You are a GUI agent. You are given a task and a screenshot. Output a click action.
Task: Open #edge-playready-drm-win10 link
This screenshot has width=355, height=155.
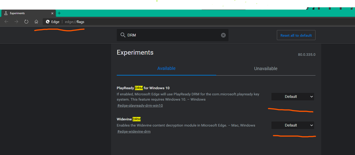coord(140,105)
